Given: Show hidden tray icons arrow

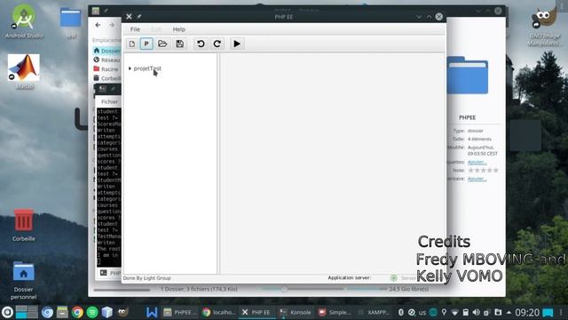Looking at the screenshot, I should point(509,312).
